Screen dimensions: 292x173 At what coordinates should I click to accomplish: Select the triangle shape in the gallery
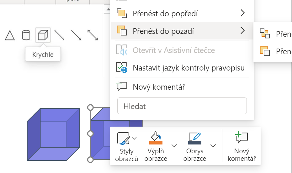pyautogui.click(x=10, y=35)
